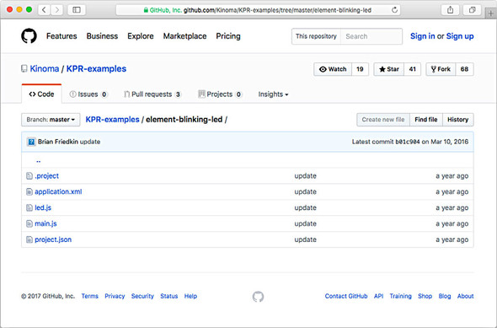Open the History button
This screenshot has height=328, width=497.
coord(458,120)
